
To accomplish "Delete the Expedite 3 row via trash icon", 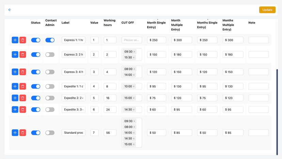I will 23,110.
